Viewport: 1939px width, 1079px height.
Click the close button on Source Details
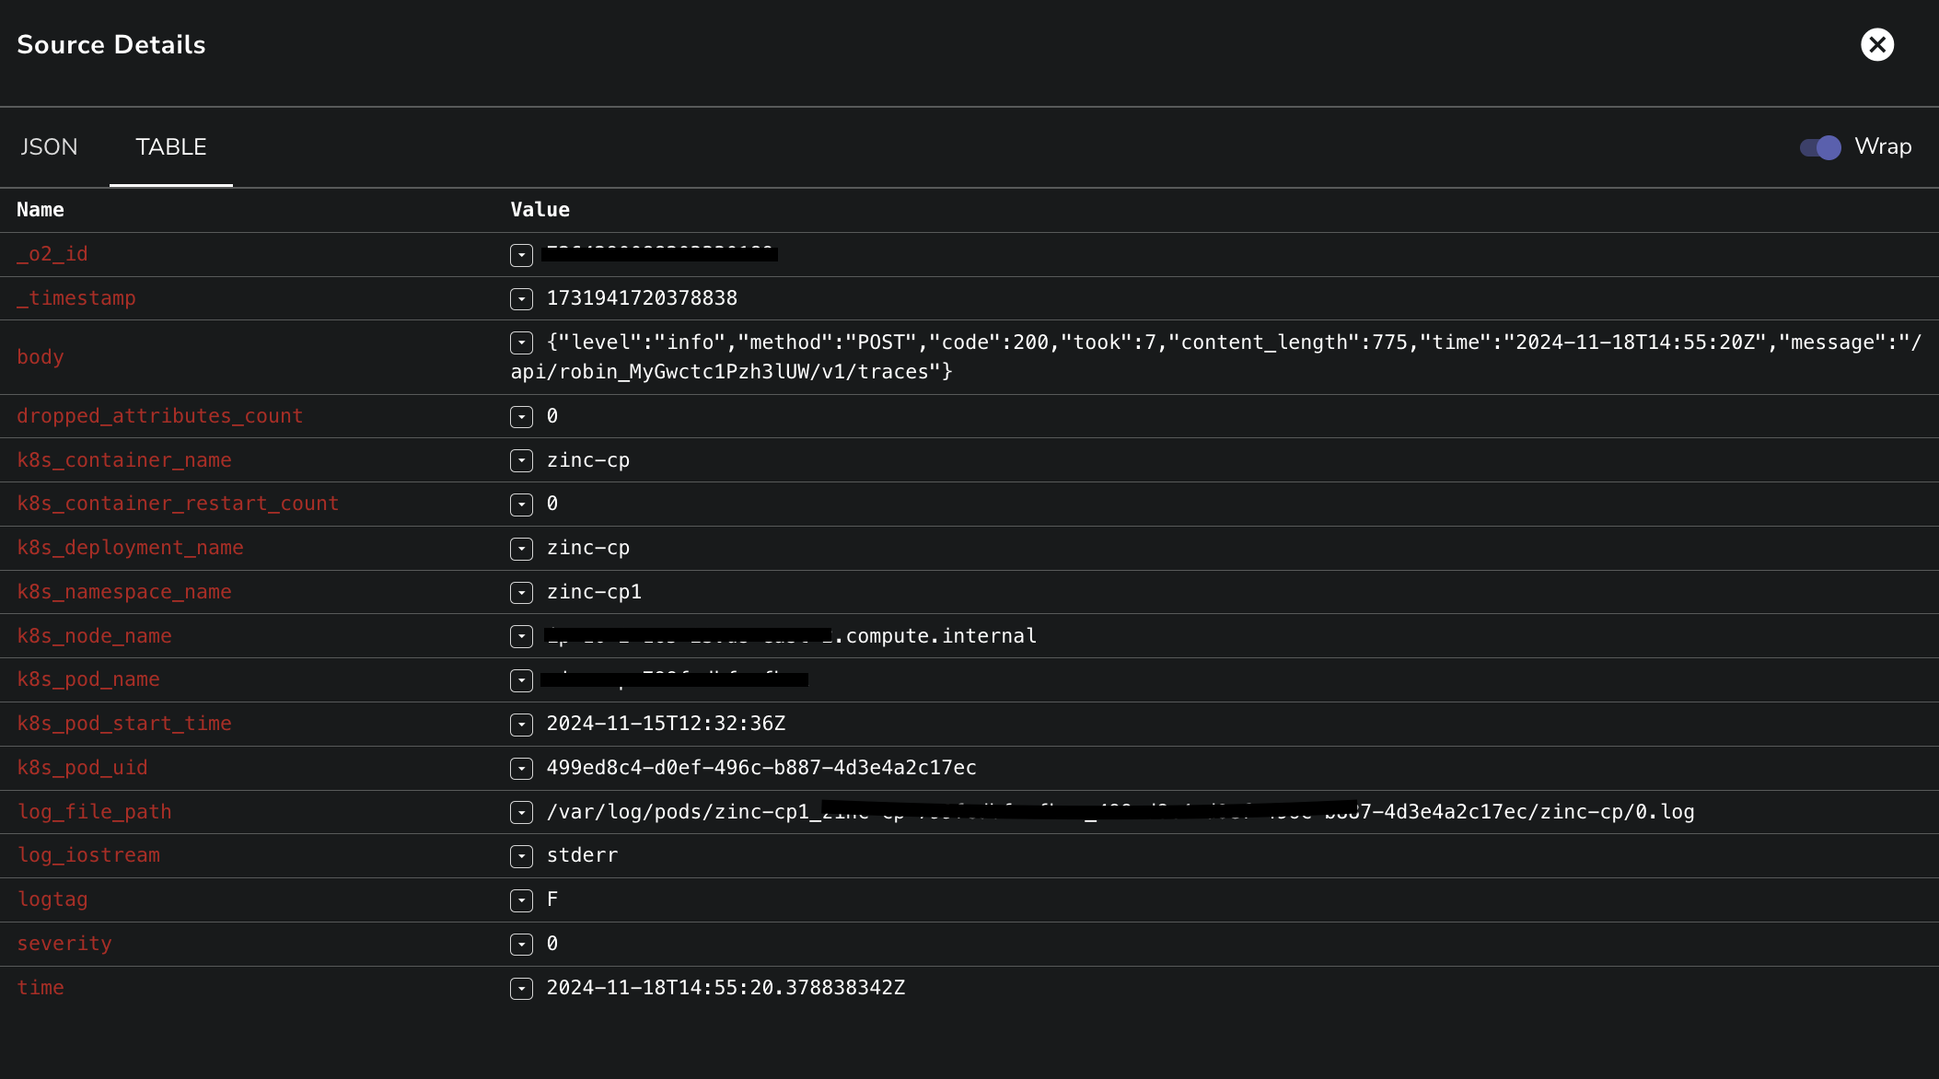1878,44
